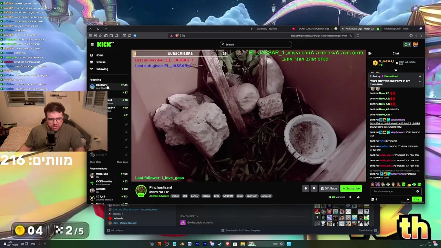Click the Gift Subs button
The image size is (441, 248).
point(329,188)
